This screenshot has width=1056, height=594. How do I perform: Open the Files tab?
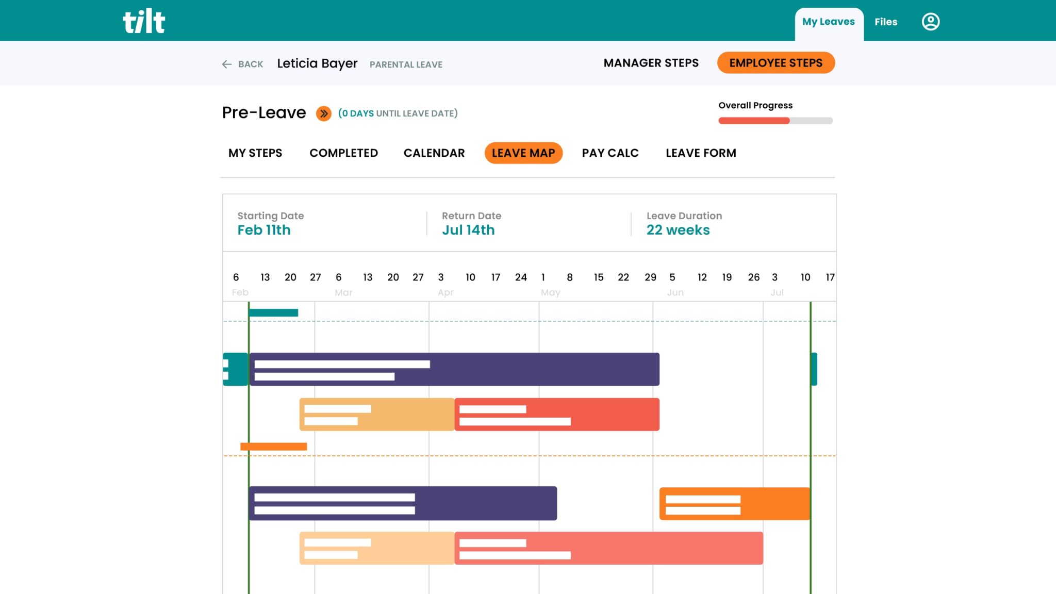point(885,22)
